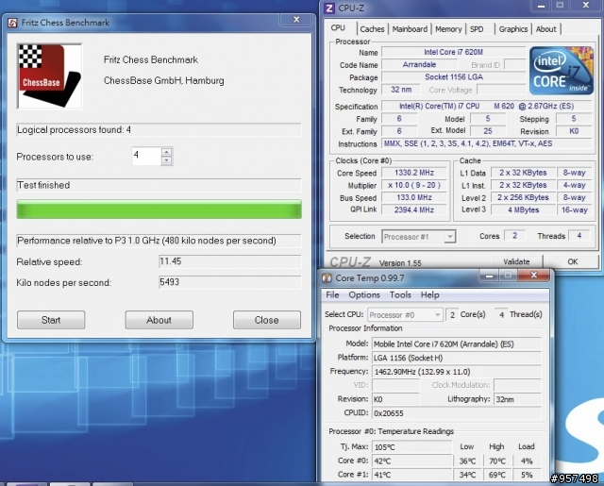
Task: Open the Tools menu in Core Temp
Action: pos(400,295)
